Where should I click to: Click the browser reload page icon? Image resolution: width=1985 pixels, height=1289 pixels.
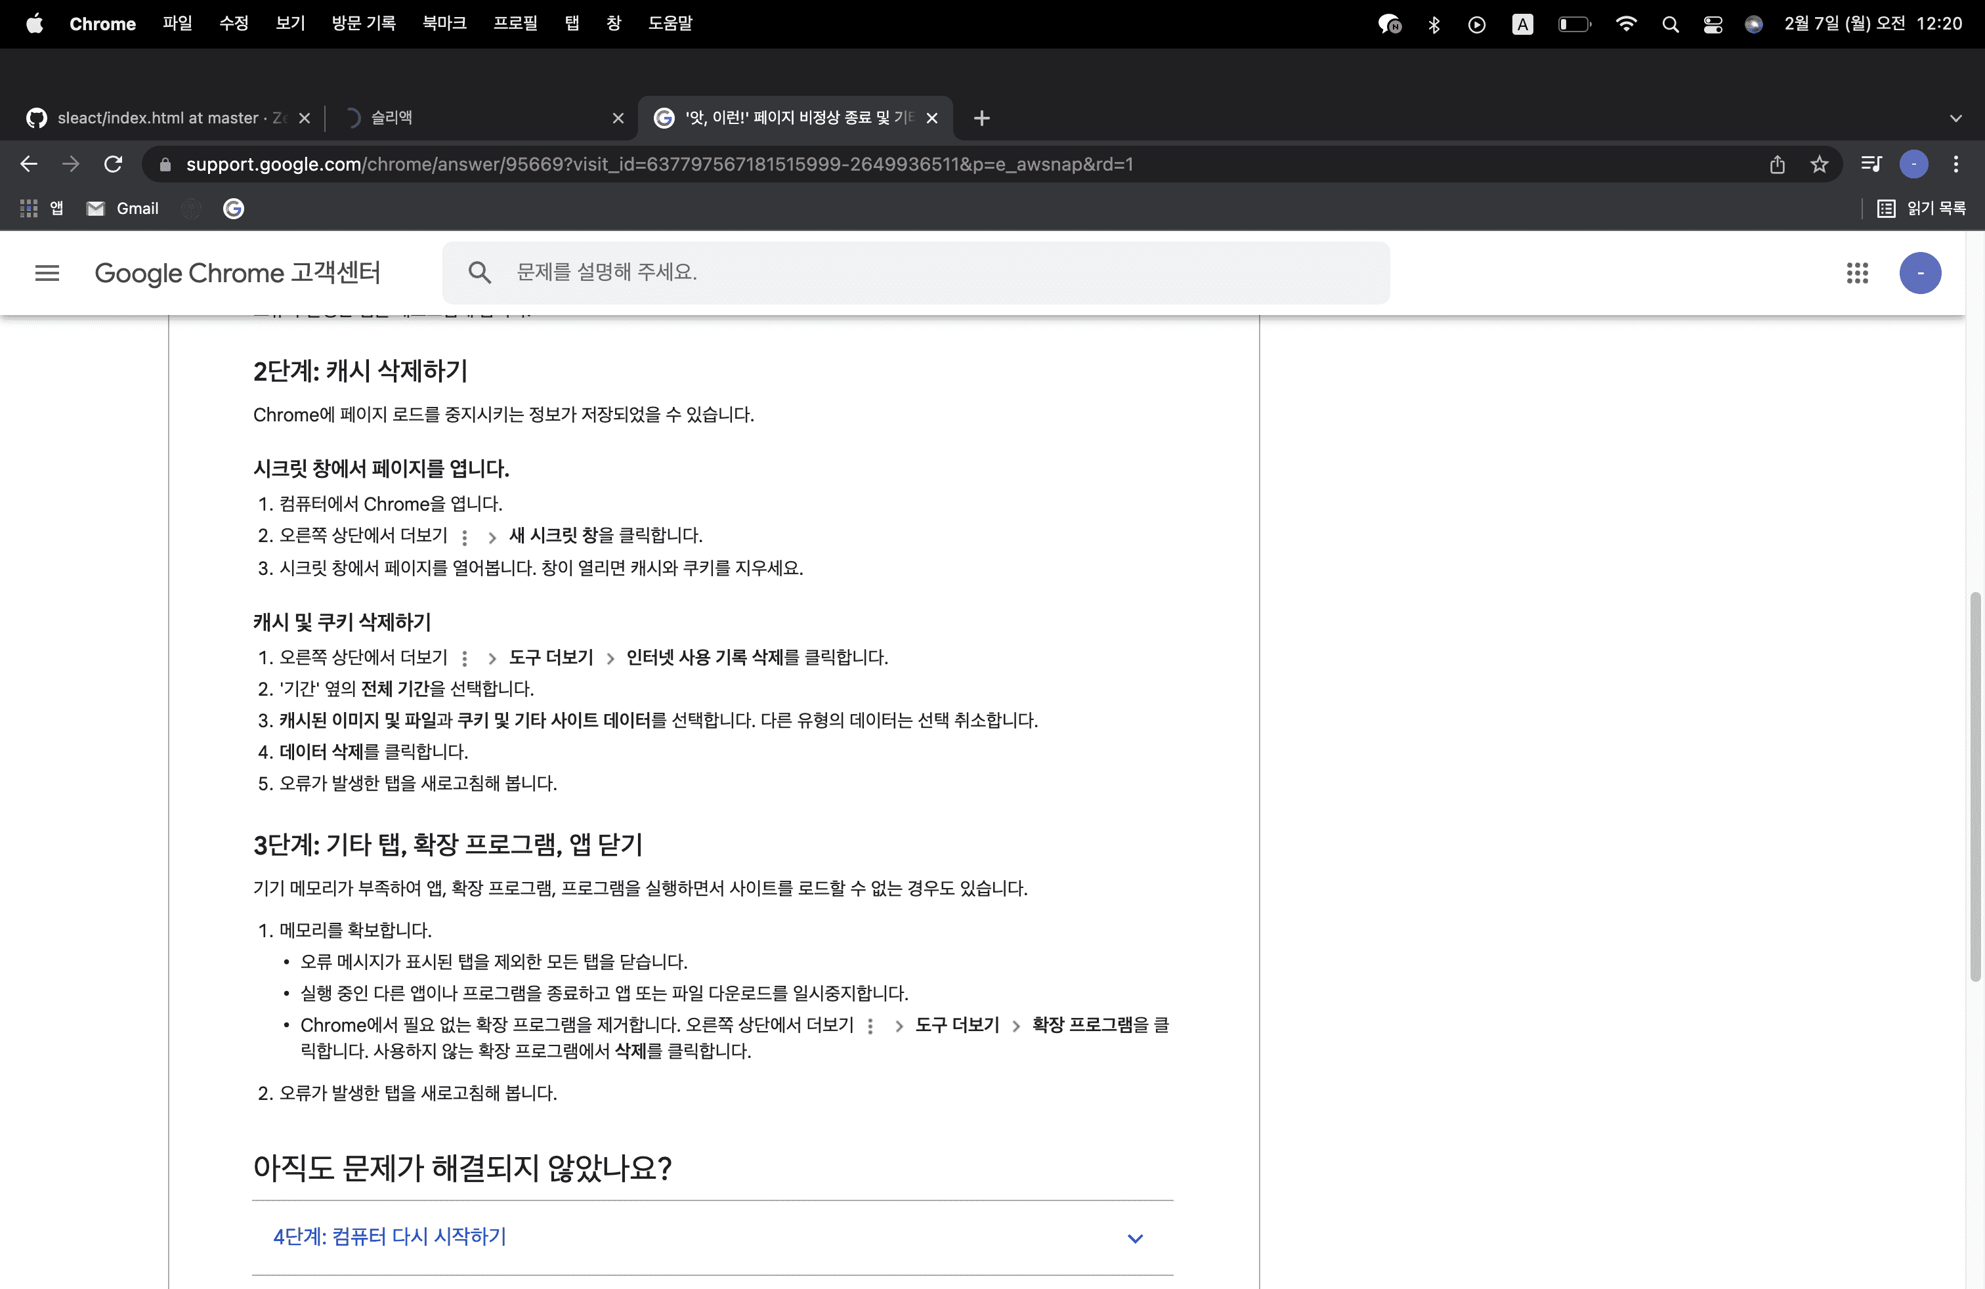[x=114, y=164]
